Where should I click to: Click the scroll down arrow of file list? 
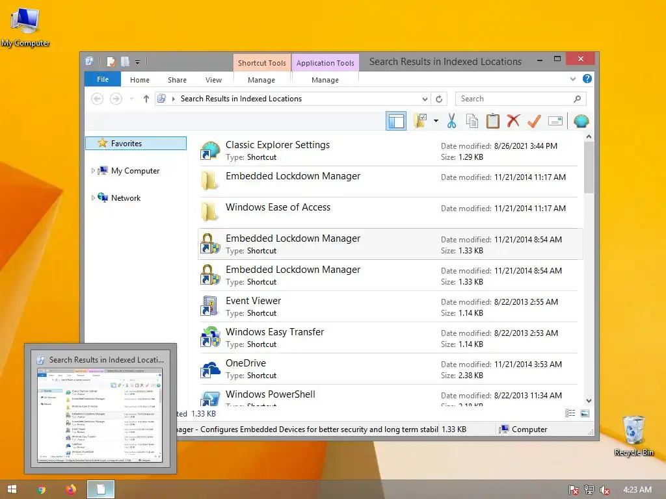(x=589, y=401)
